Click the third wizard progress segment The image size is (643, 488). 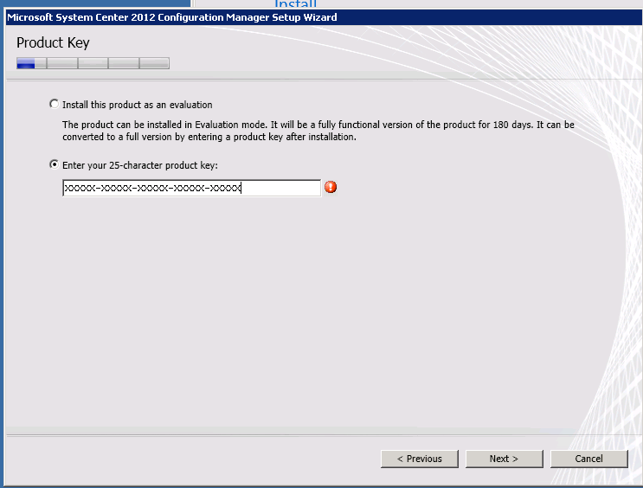pos(93,63)
